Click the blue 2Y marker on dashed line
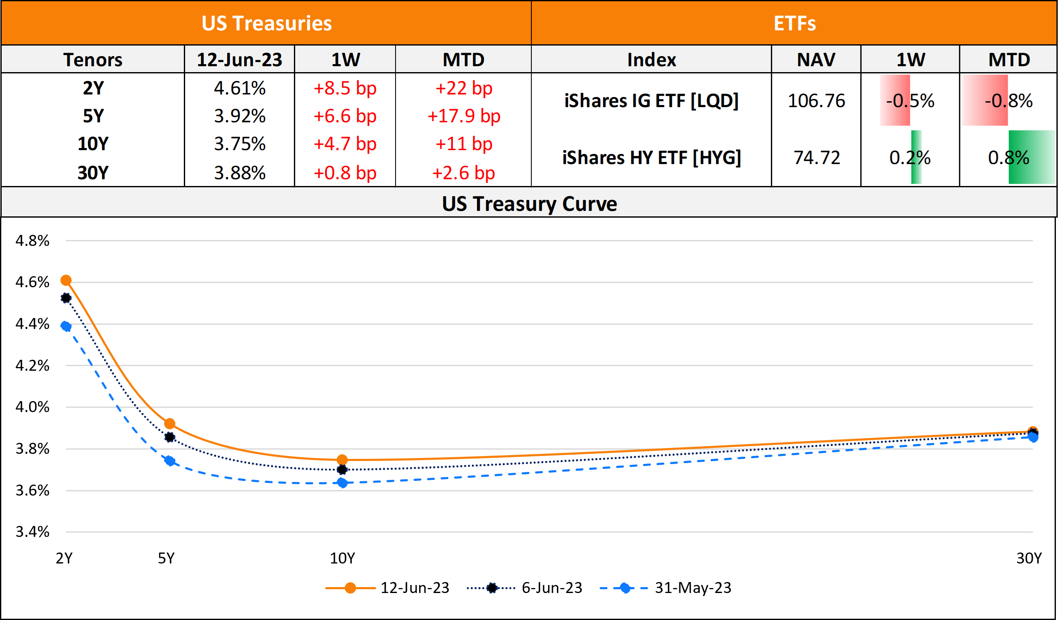1058x620 pixels. (66, 326)
